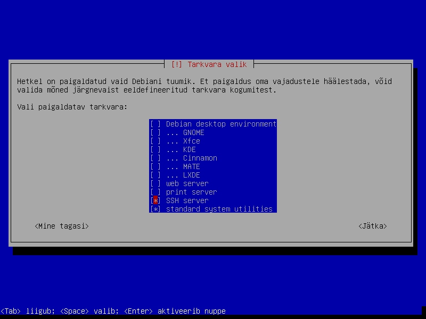Tick the print server checkbox
Viewport: 426px width, 319px height.
pyautogui.click(x=155, y=192)
